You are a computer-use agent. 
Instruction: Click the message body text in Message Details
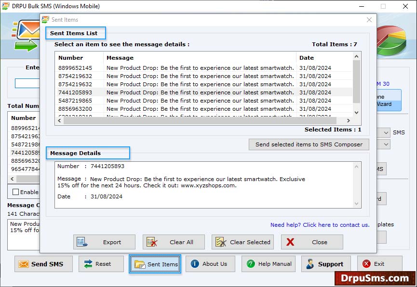(x=181, y=182)
